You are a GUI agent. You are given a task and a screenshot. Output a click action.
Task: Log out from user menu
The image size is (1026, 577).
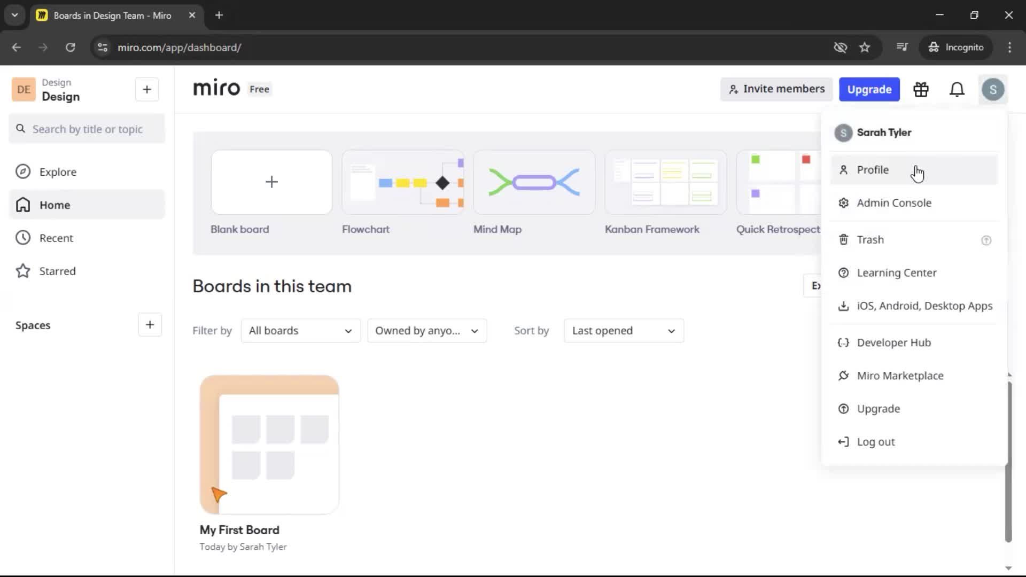[x=914, y=442]
